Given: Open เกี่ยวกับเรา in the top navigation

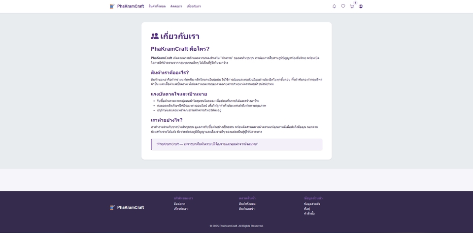Looking at the screenshot, I should point(194,6).
